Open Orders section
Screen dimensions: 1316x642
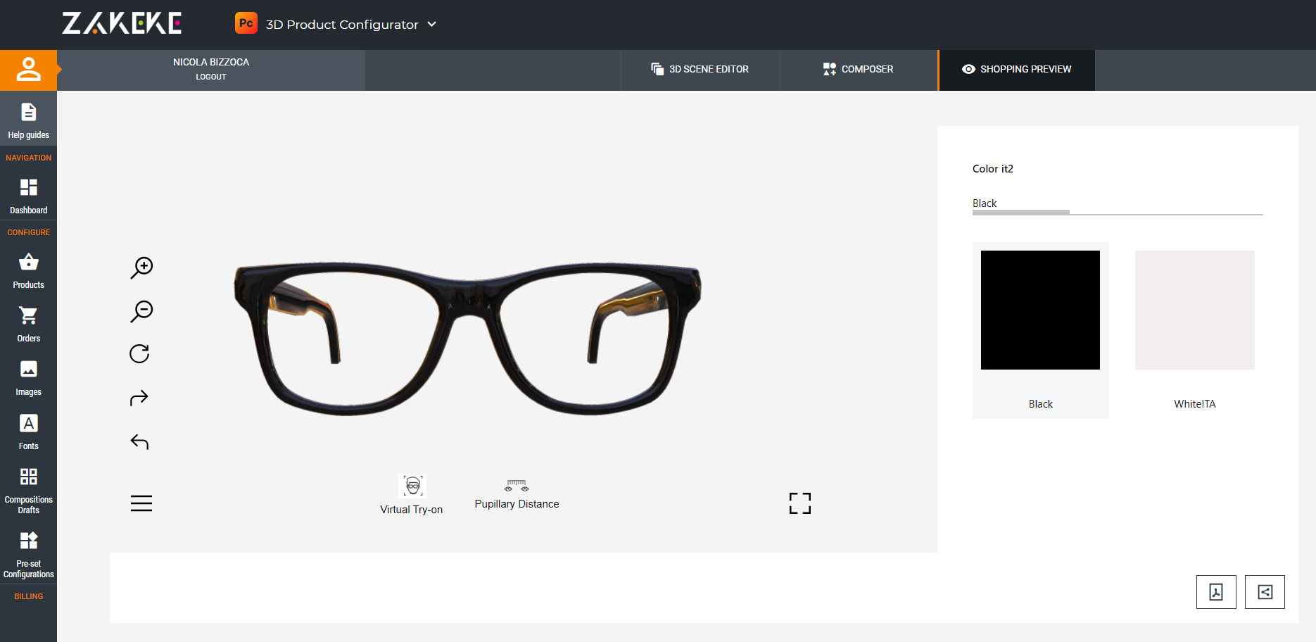pos(28,325)
